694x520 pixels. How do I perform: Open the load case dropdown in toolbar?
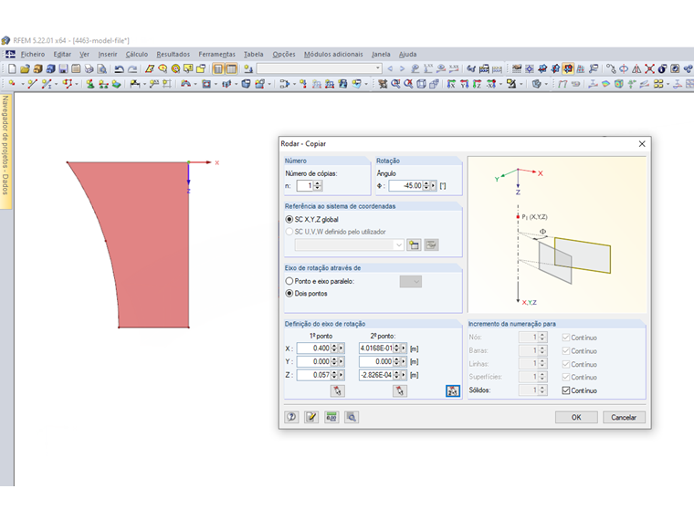point(377,68)
